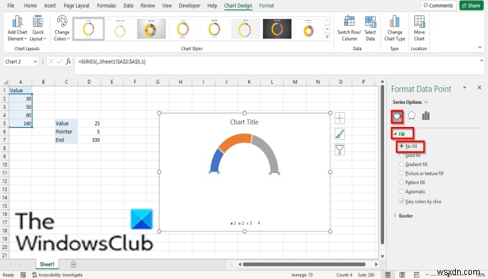Select the Pattern fill radio option

[x=402, y=182]
